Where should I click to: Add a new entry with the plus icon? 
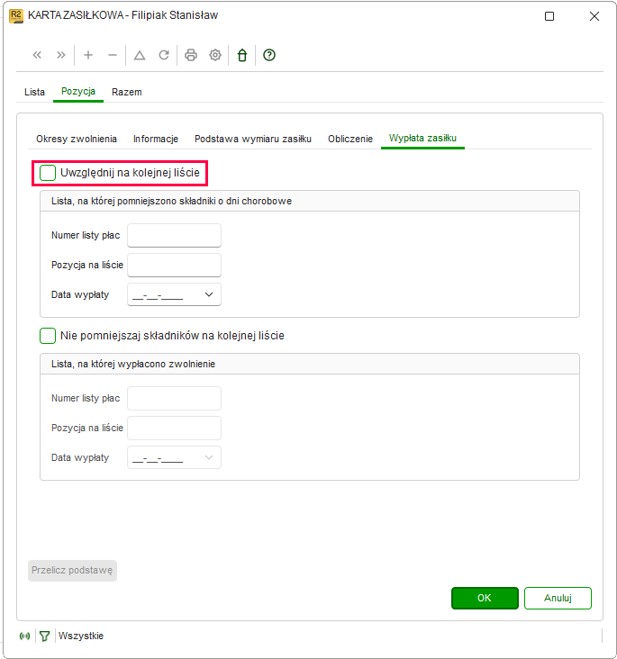pos(88,55)
